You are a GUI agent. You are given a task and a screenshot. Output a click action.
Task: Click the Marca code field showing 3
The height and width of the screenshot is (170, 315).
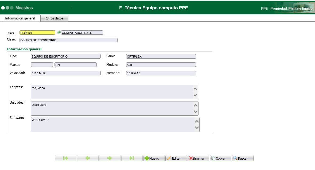tap(42, 65)
